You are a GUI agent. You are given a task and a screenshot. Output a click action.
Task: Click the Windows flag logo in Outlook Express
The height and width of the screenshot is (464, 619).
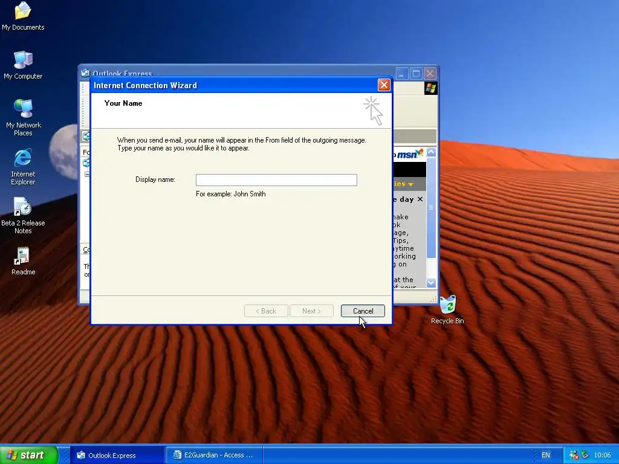coord(430,88)
